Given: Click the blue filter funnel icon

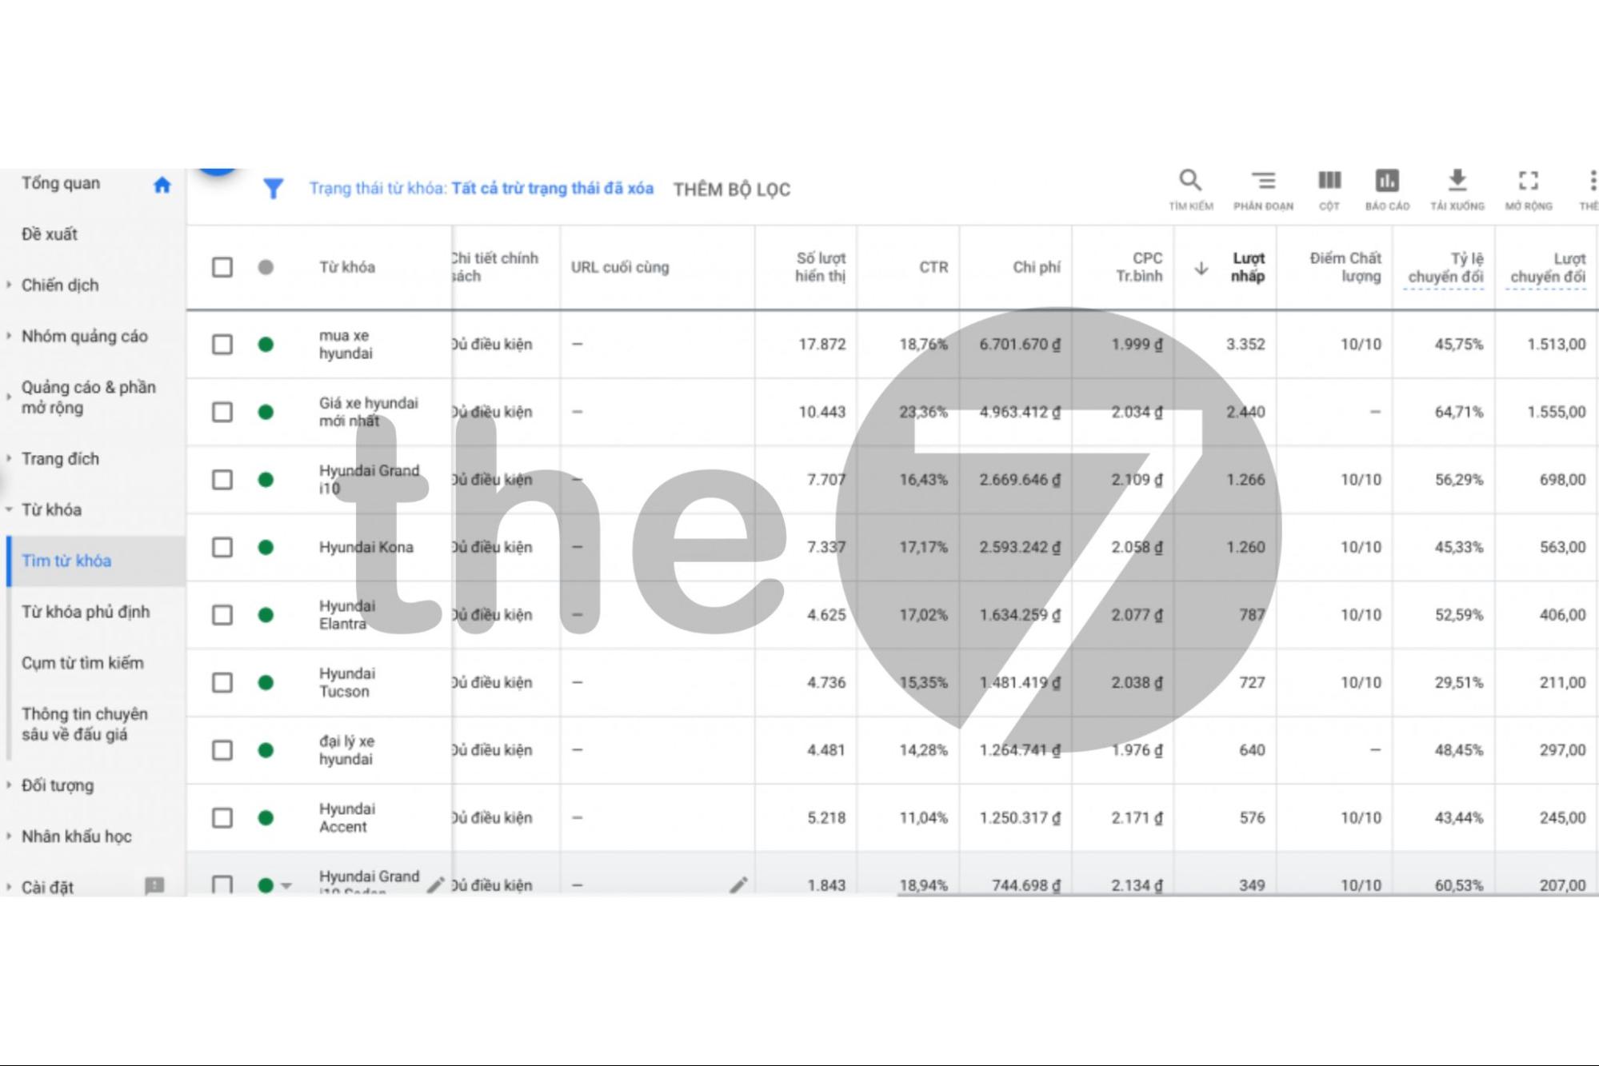Looking at the screenshot, I should coord(273,189).
